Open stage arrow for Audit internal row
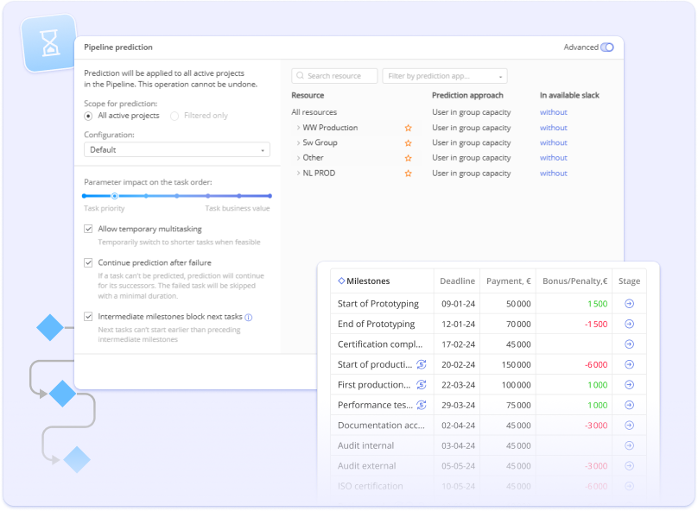This screenshot has height=511, width=698. pos(629,445)
